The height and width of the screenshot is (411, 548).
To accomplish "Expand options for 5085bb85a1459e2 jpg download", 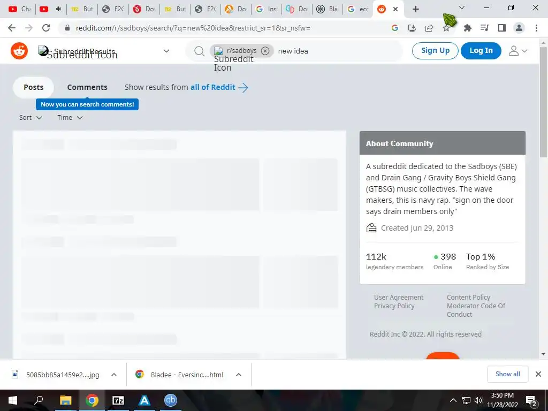I will click(114, 375).
